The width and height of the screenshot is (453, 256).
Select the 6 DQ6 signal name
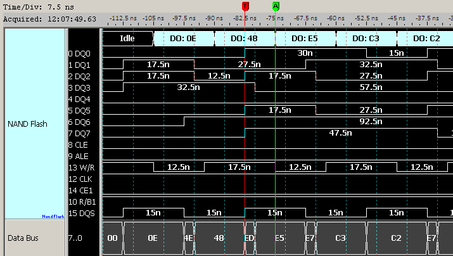[x=79, y=122]
